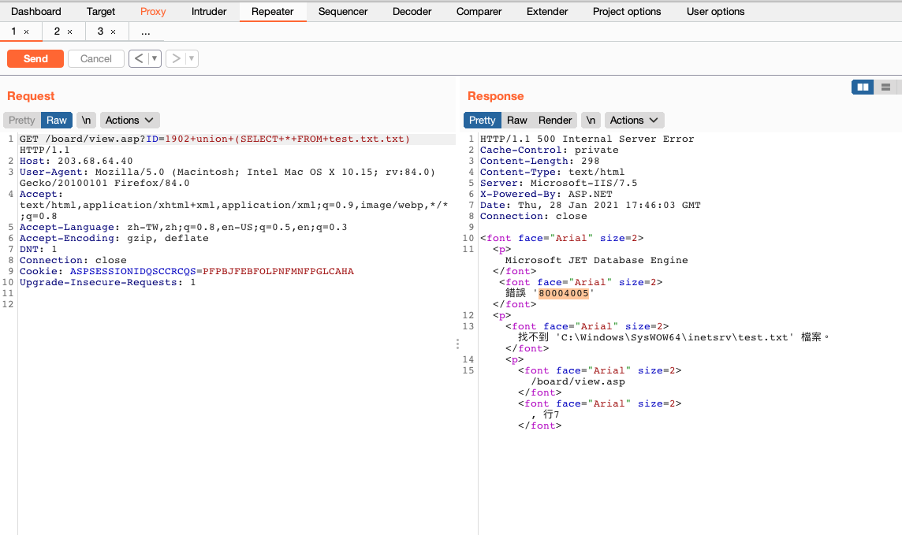Go forward to next request in history
Viewport: 902px width, 535px height.
[x=176, y=58]
